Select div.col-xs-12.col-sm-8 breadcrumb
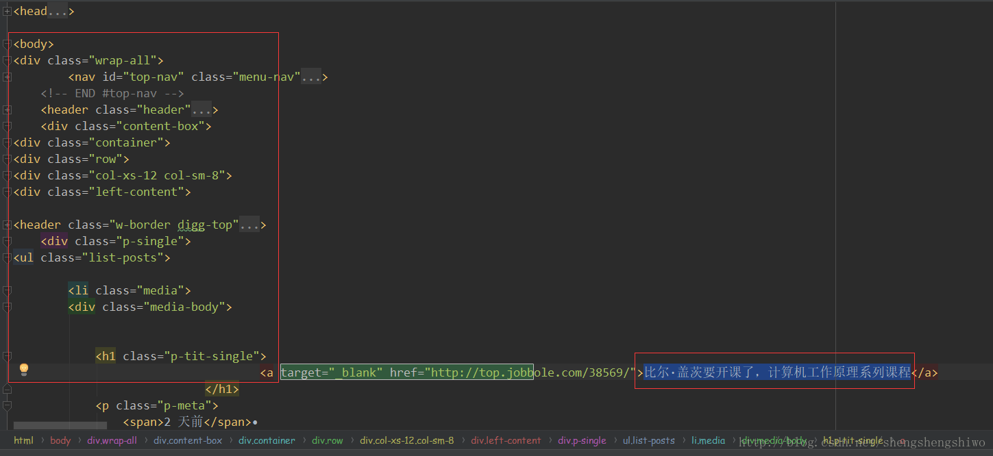Screen dimensions: 993x456 pyautogui.click(x=406, y=440)
